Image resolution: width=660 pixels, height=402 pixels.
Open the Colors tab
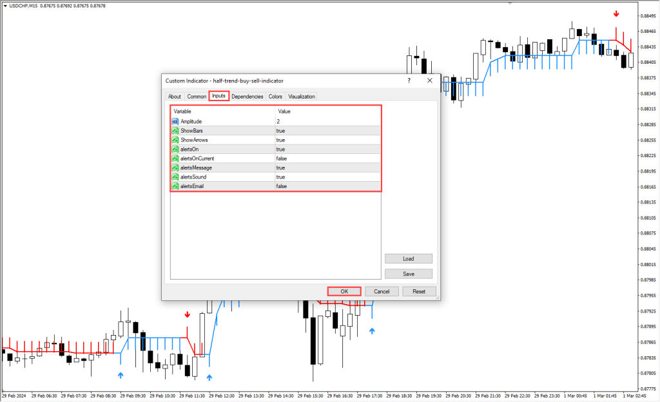(x=275, y=96)
